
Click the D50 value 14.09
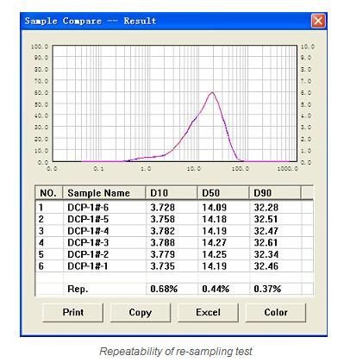pyautogui.click(x=214, y=208)
